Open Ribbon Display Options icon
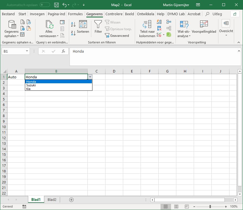243x210 pixels. point(198,5)
